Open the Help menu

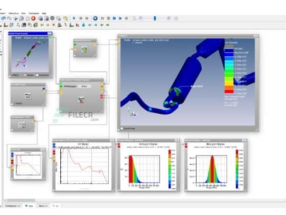coord(44,13)
